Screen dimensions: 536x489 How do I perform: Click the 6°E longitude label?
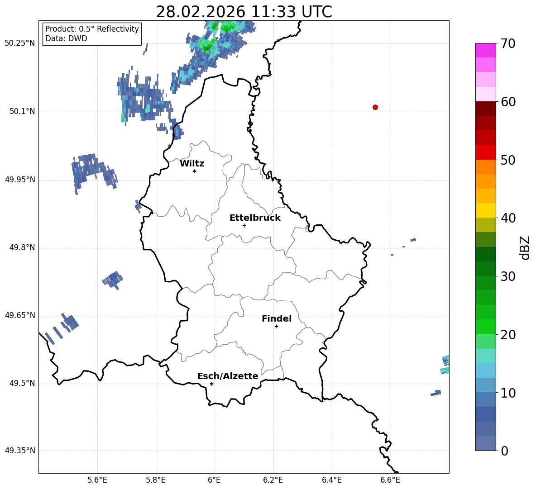pos(214,480)
